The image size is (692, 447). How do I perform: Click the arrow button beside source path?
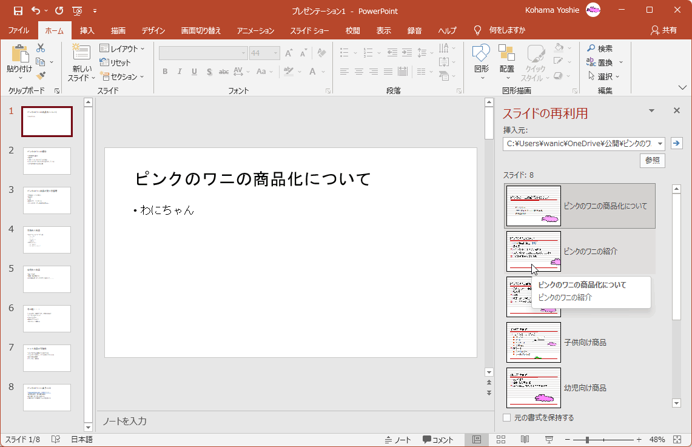[677, 144]
